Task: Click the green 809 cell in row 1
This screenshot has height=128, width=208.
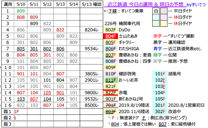Action: pyautogui.click(x=21, y=11)
